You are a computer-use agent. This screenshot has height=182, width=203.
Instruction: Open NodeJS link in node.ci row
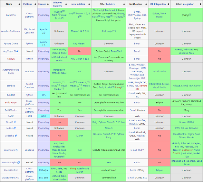[109, 128]
